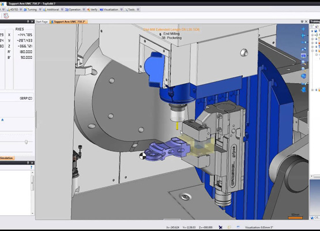Click the blue cube view icon
The image size is (320, 231).
click(x=303, y=76)
